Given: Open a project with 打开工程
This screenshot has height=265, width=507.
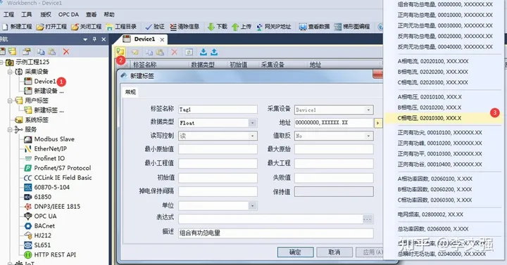Looking at the screenshot, I should pyautogui.click(x=51, y=27).
